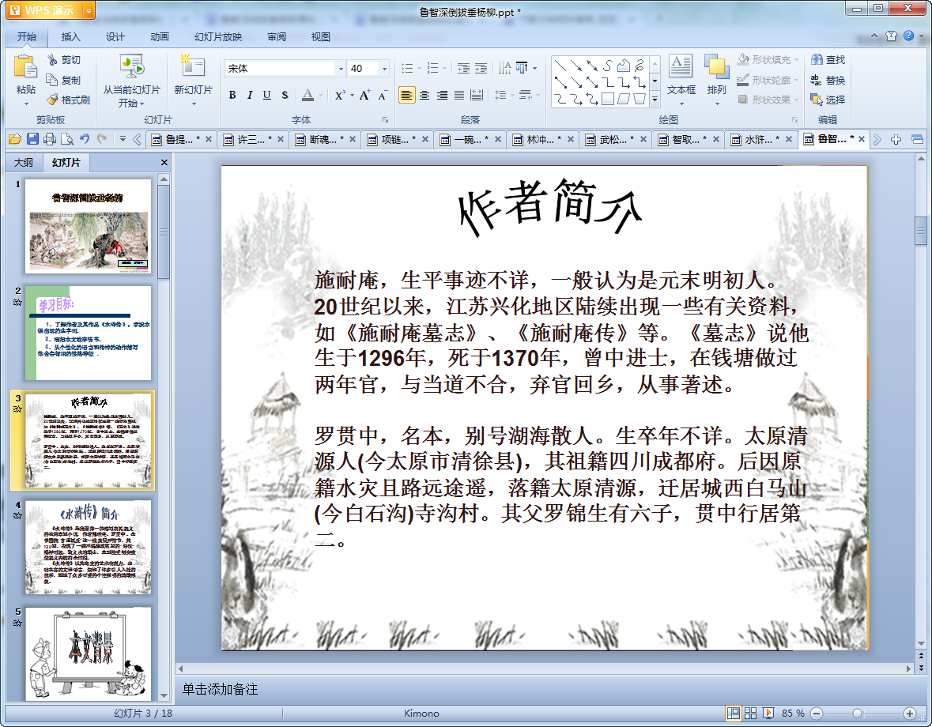This screenshot has width=932, height=727.
Task: Open help with question mark icon
Action: [909, 36]
